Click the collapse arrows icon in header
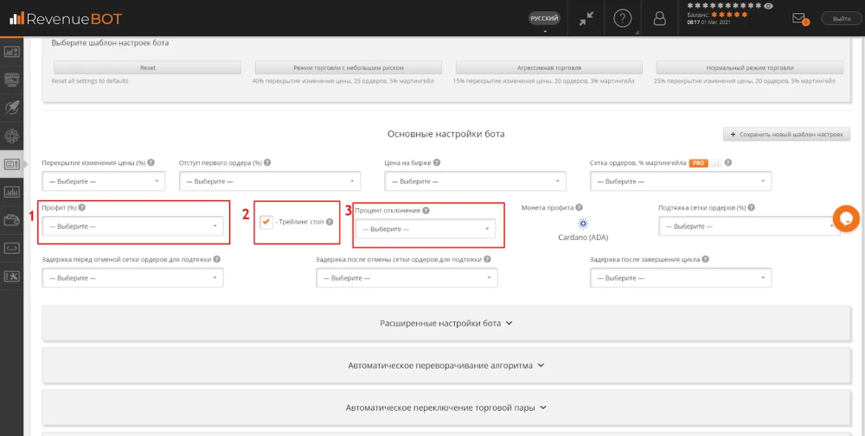The image size is (865, 436). pos(586,19)
